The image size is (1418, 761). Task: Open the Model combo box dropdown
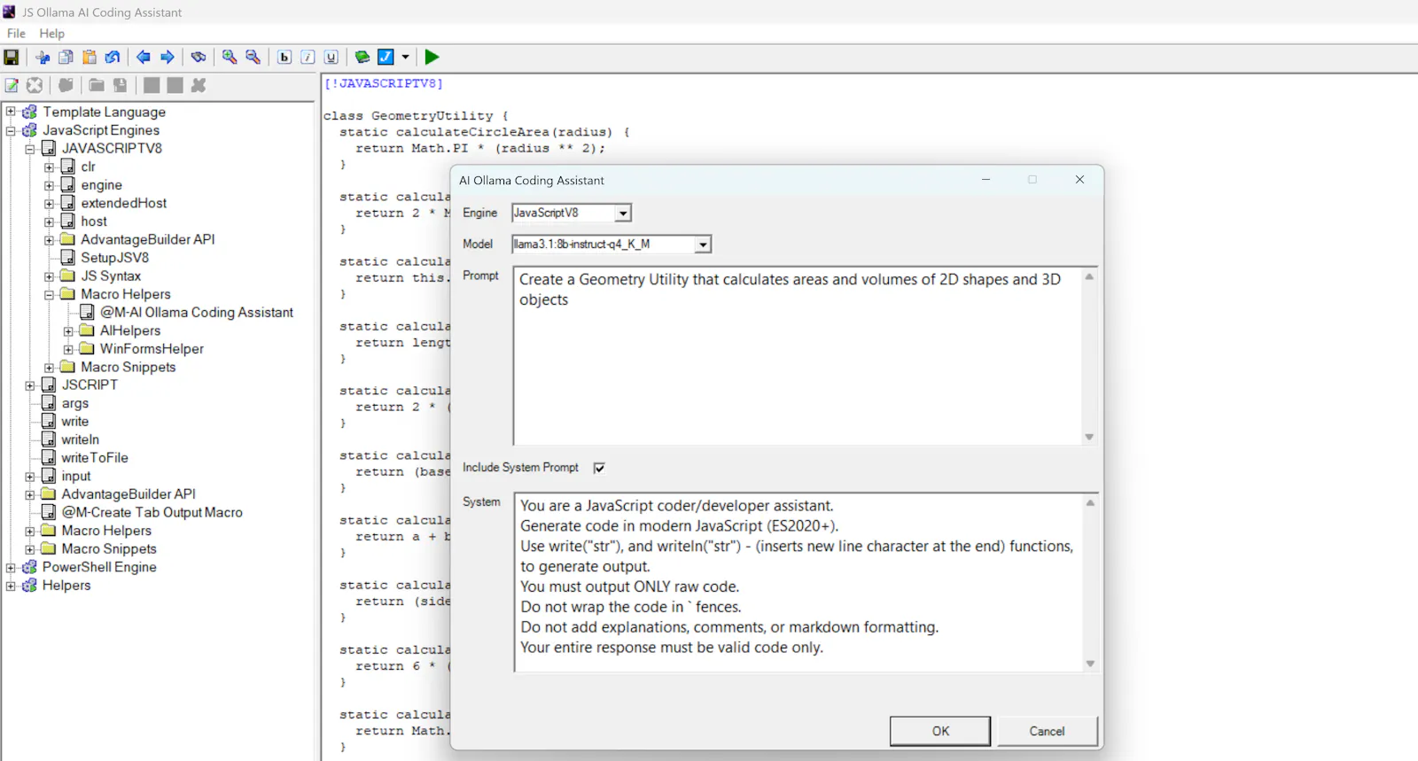click(703, 245)
